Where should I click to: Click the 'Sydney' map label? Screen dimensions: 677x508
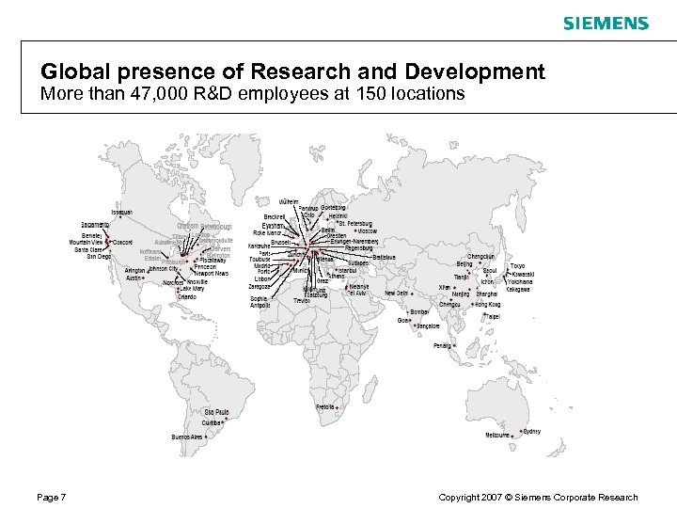532,431
